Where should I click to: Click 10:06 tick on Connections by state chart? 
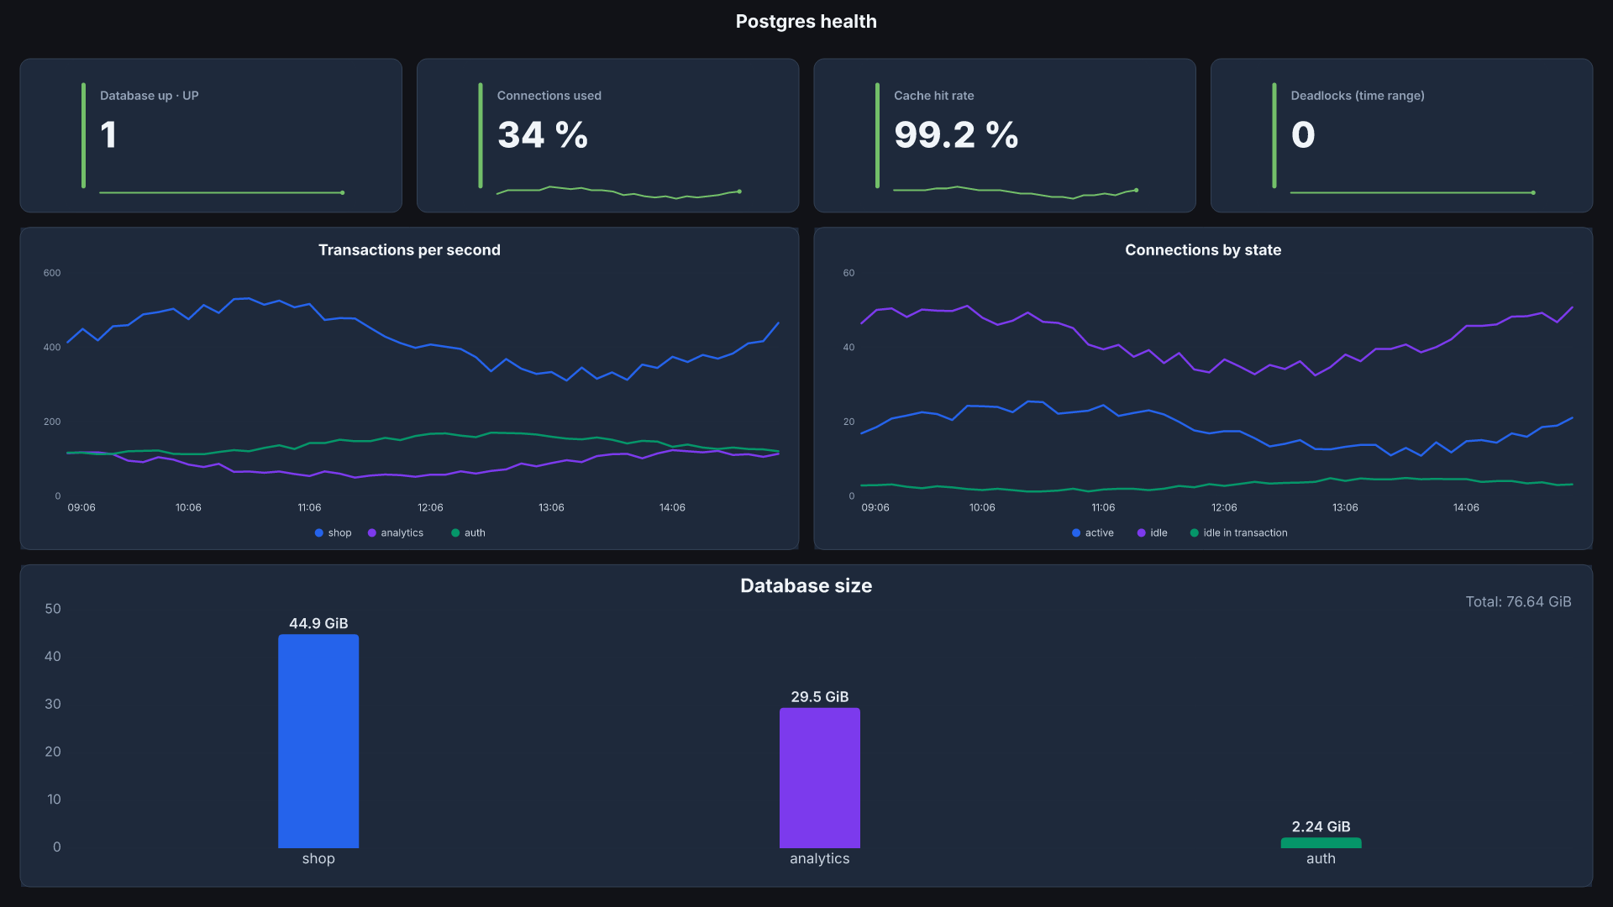pyautogui.click(x=982, y=508)
